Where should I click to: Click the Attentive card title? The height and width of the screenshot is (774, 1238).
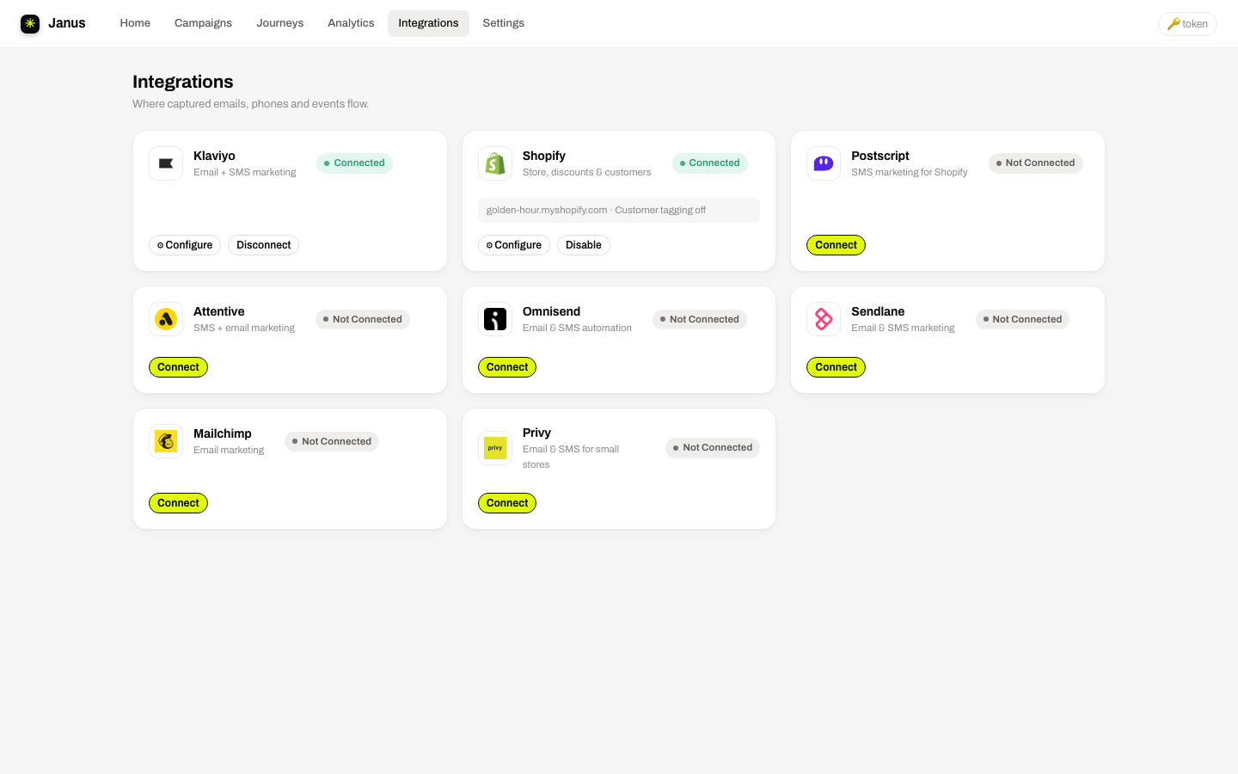coord(219,311)
